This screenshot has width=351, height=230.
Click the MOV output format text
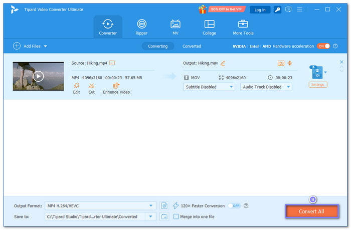(x=195, y=78)
